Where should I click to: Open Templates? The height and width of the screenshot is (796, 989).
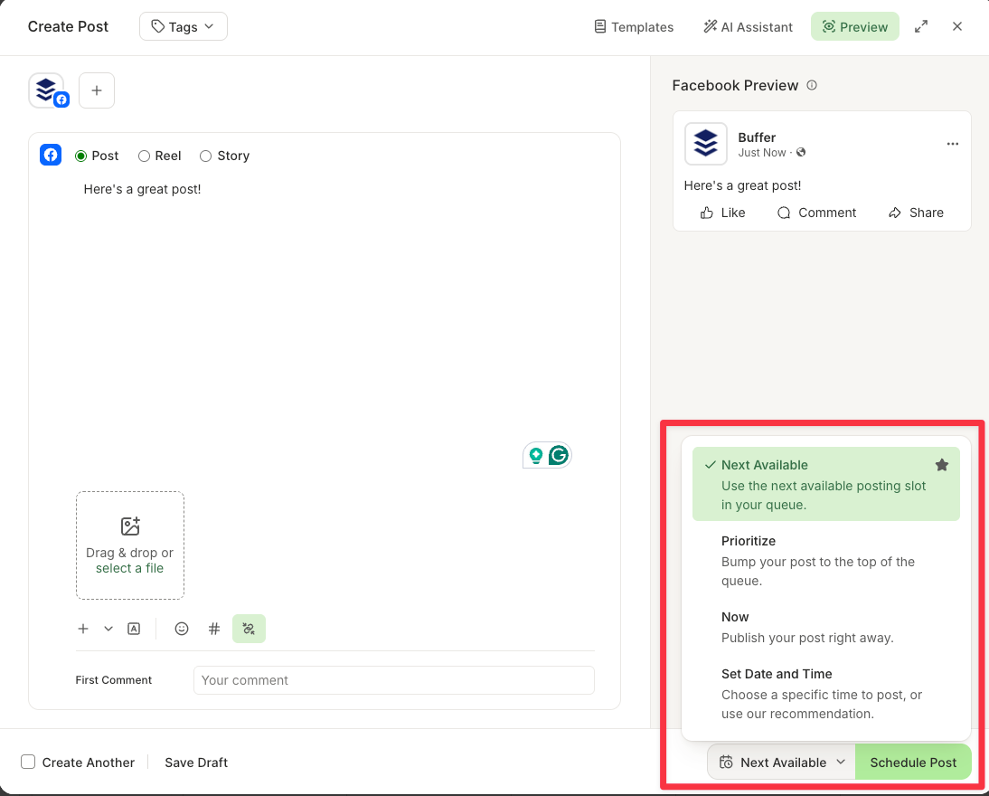(634, 27)
